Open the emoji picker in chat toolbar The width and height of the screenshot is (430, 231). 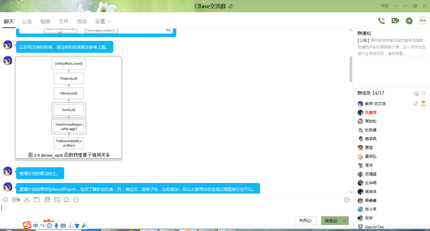pyautogui.click(x=5, y=200)
